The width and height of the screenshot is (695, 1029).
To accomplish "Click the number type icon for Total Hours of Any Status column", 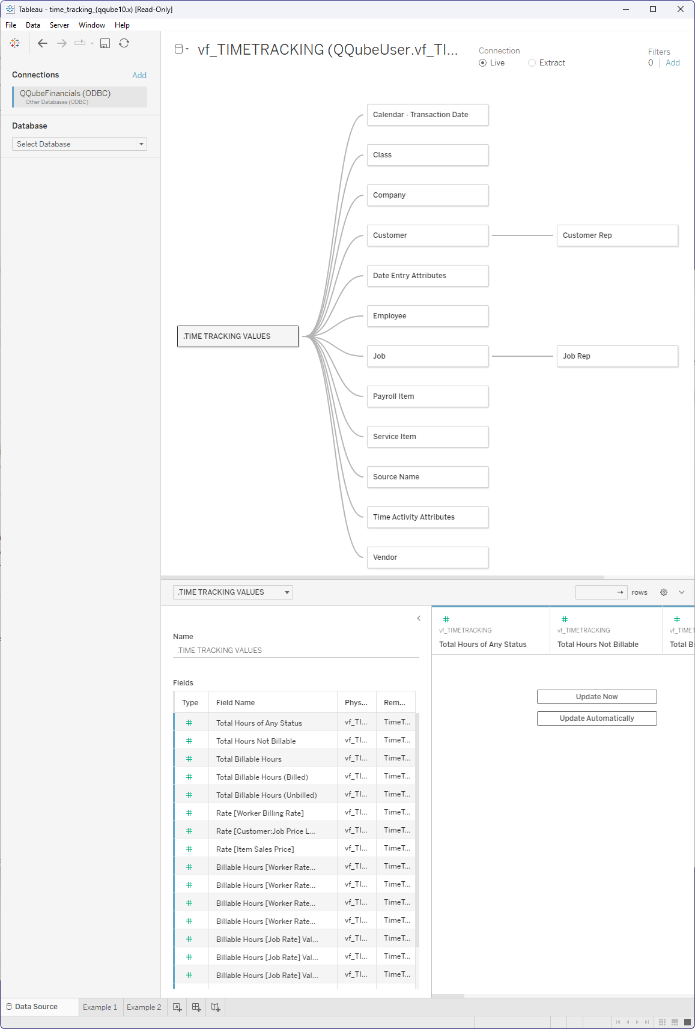I will pos(446,619).
